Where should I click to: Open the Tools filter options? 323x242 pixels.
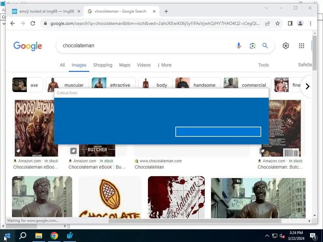pyautogui.click(x=263, y=65)
